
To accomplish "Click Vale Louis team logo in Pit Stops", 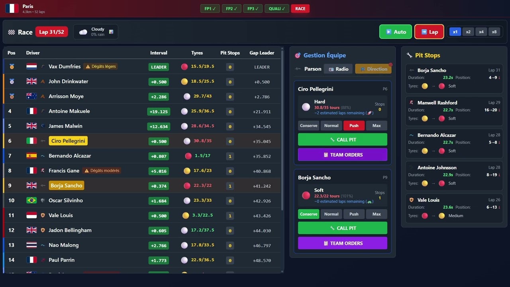I will (x=412, y=200).
